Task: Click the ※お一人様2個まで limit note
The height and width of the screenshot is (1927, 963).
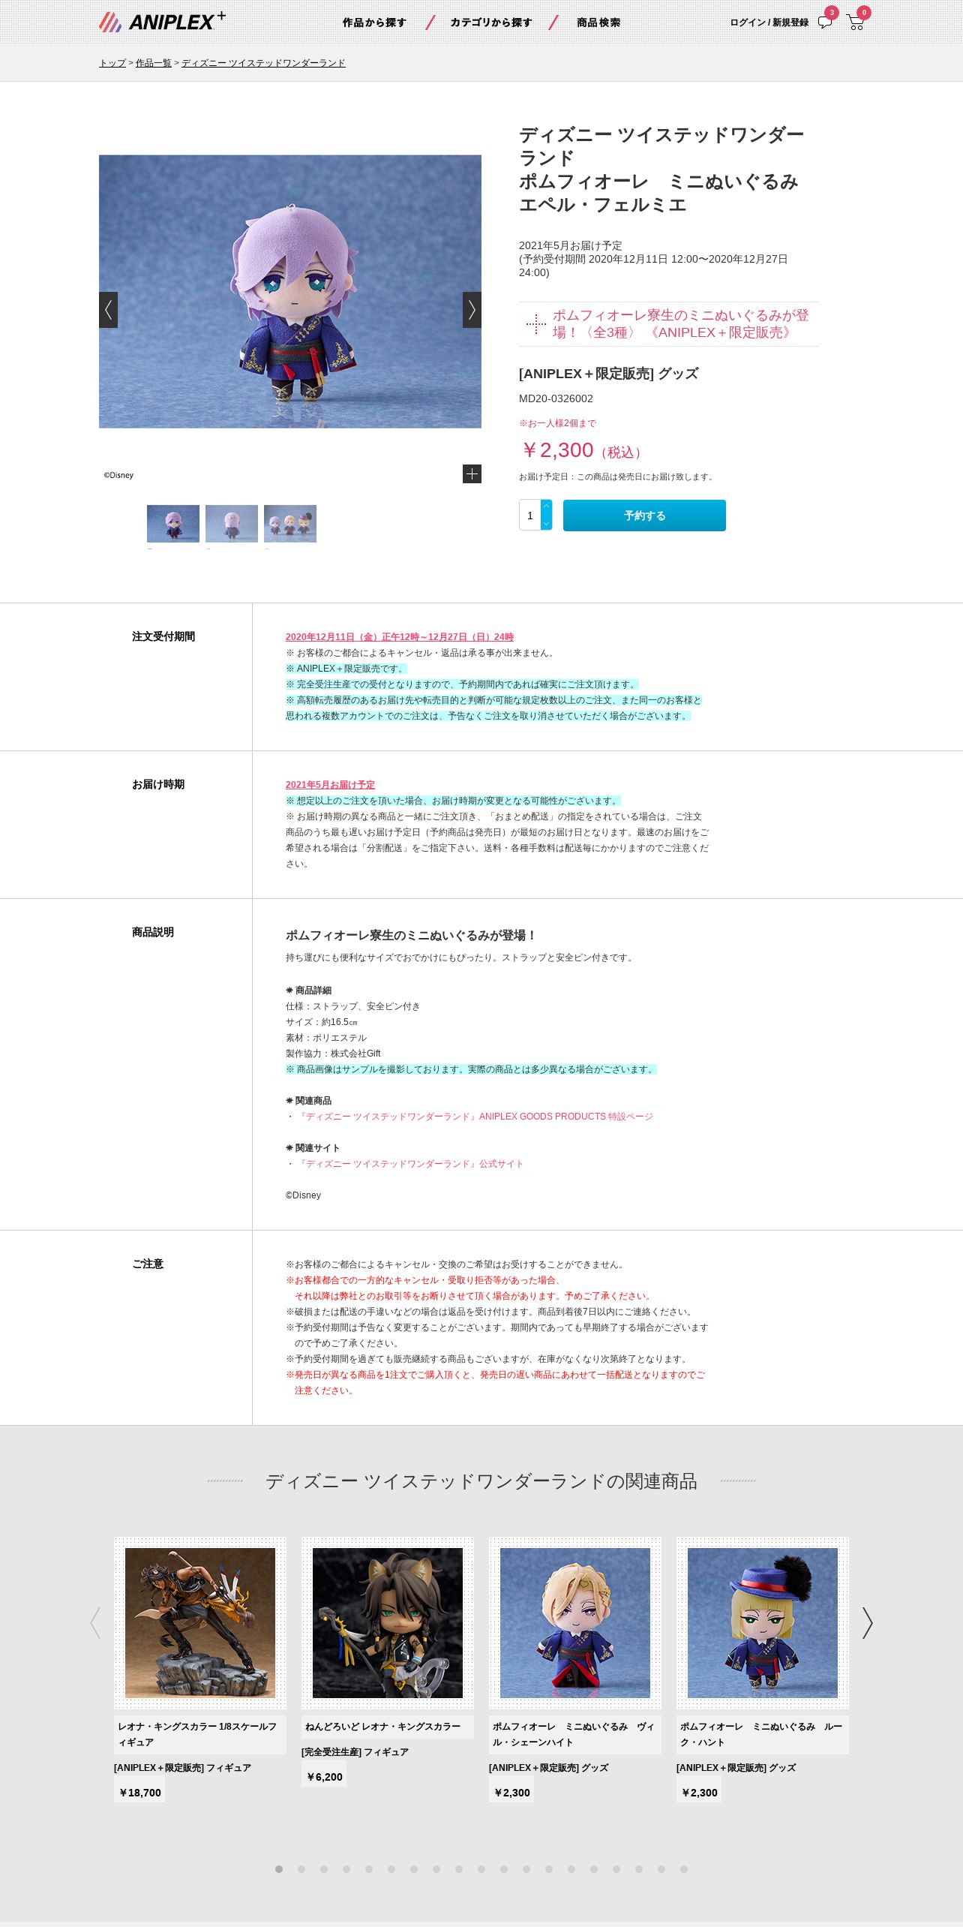Action: [557, 423]
